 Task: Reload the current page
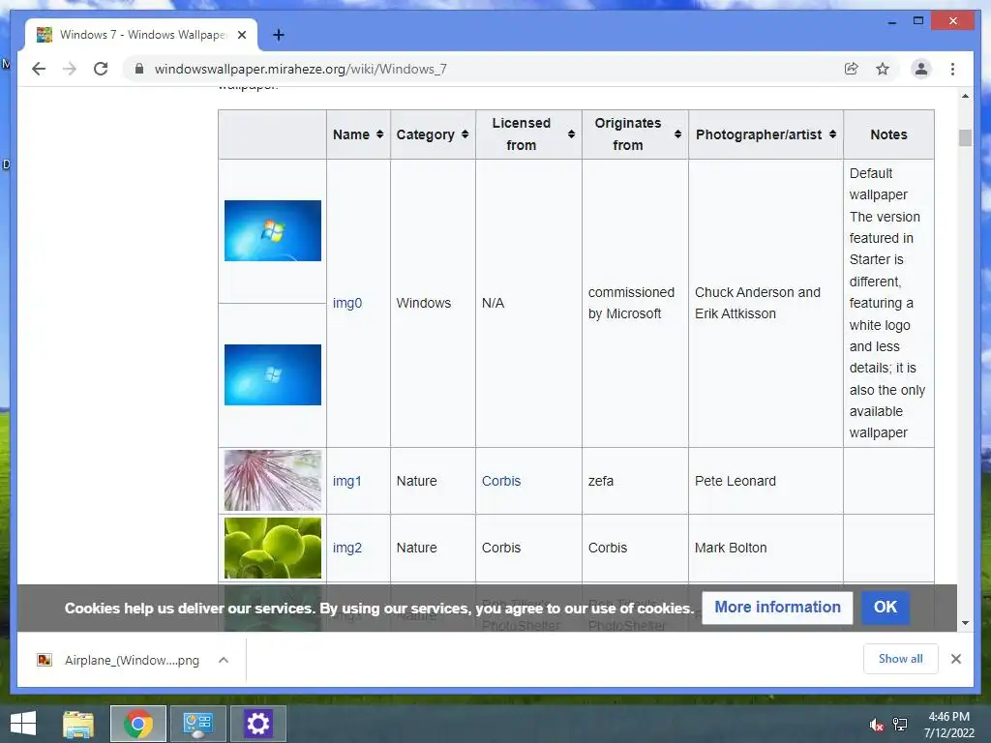point(101,69)
